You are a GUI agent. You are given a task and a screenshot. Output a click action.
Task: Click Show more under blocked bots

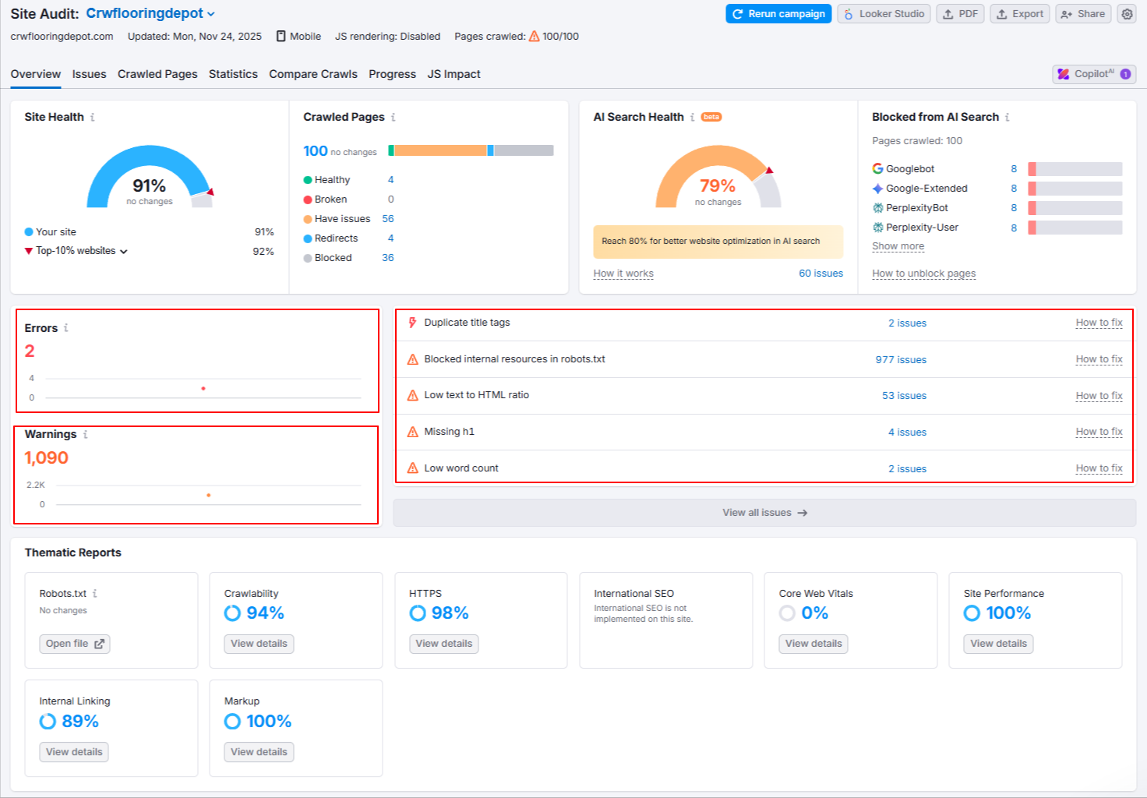(x=898, y=246)
